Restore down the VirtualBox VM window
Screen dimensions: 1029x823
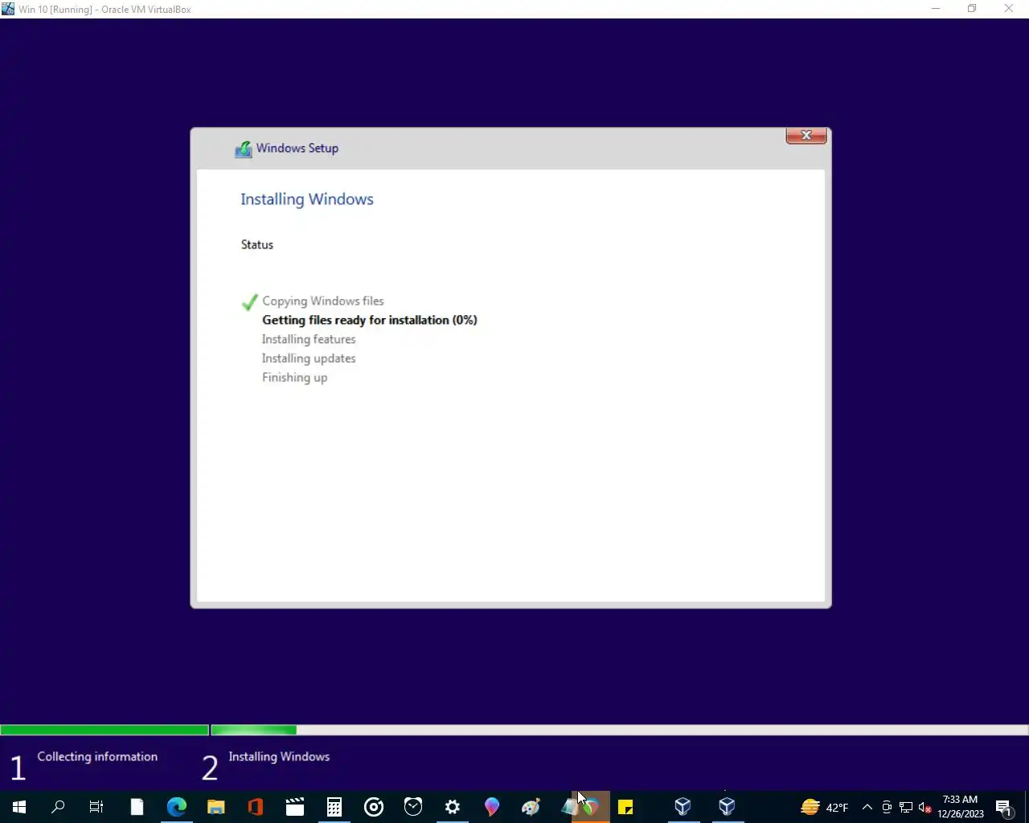(x=972, y=9)
